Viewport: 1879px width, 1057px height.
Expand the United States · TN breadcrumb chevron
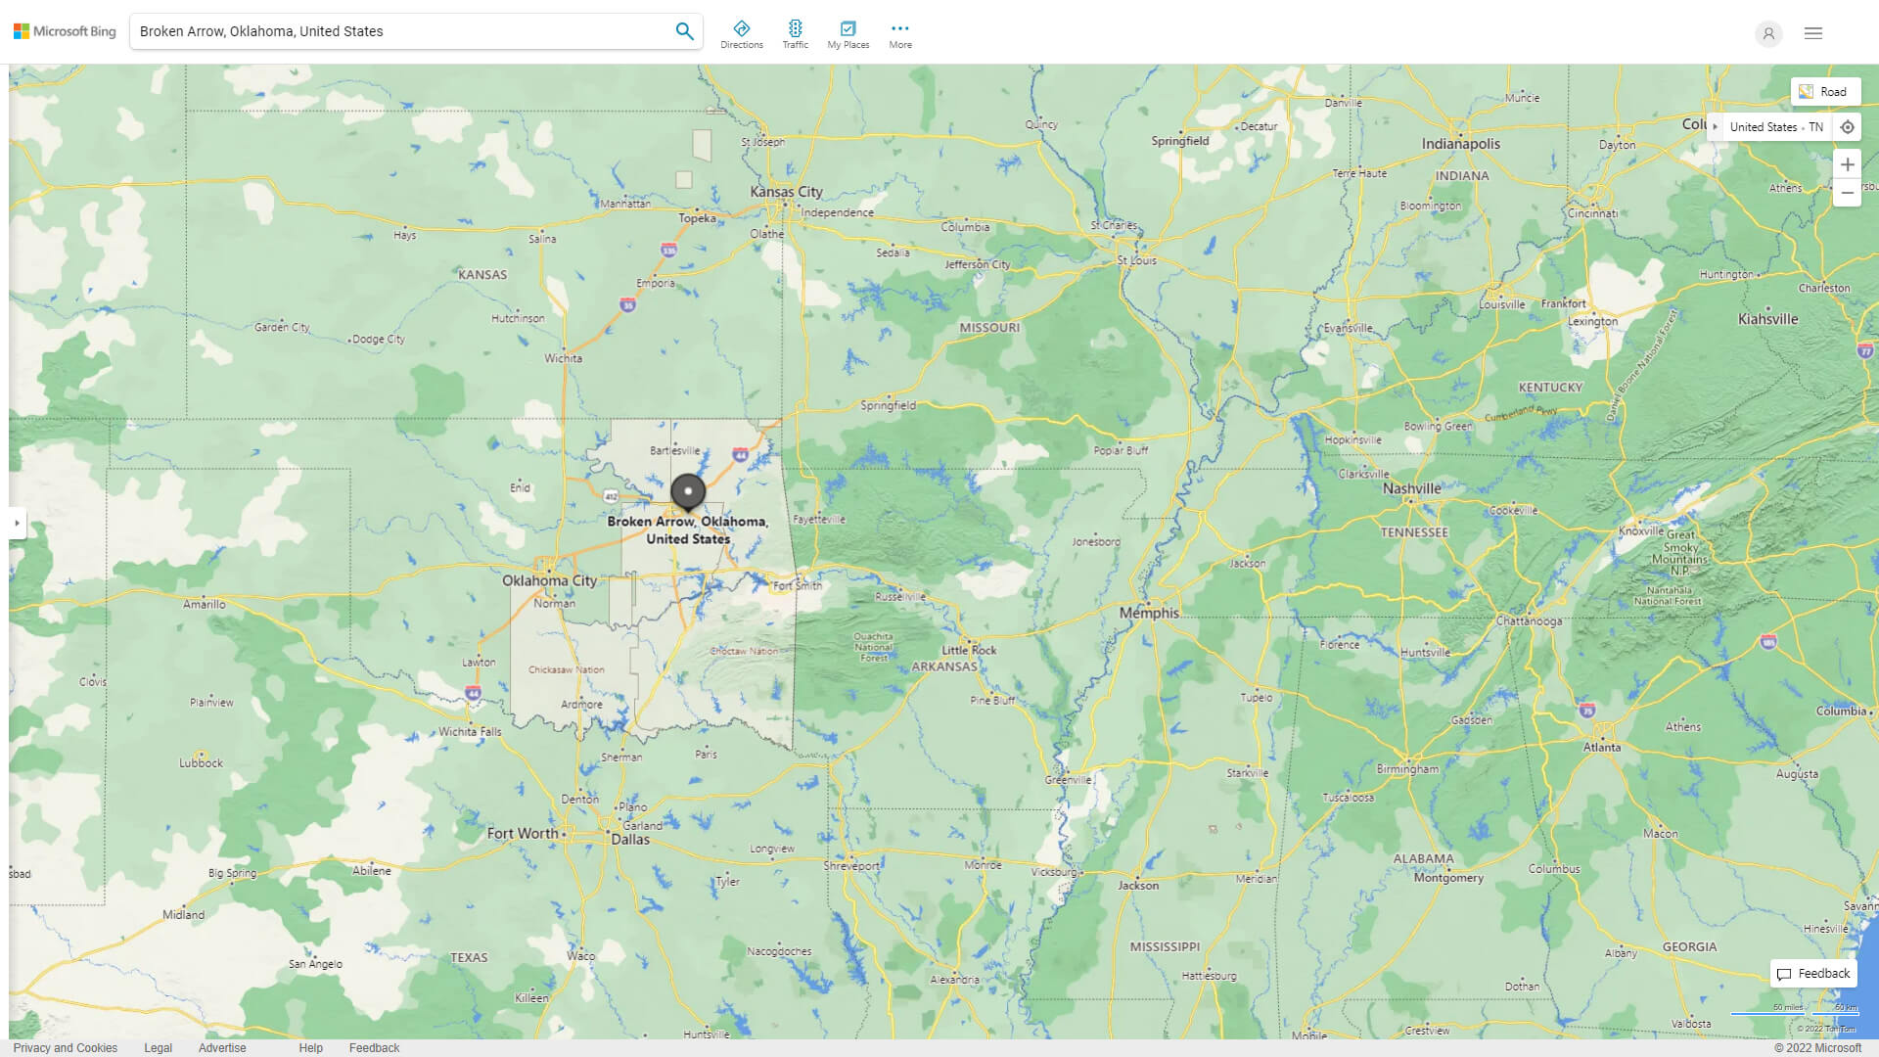(x=1717, y=126)
